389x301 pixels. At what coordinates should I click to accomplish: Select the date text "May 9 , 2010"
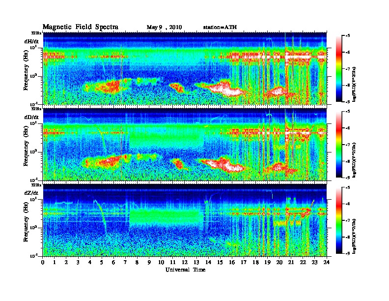click(164, 28)
